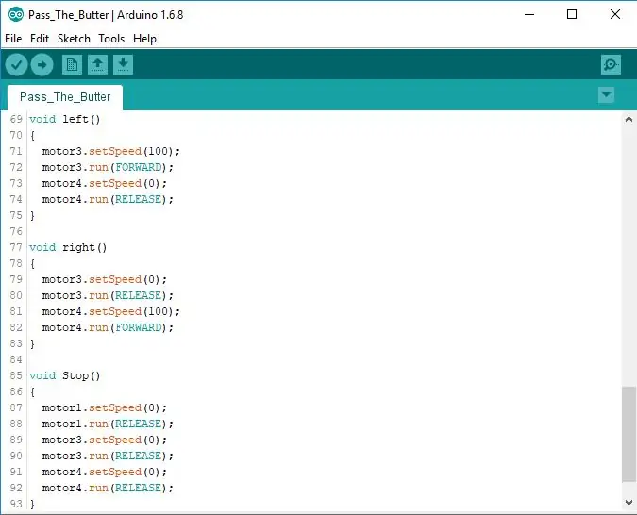Maximize the Arduino window
Viewport: 637px width, 515px height.
point(572,15)
